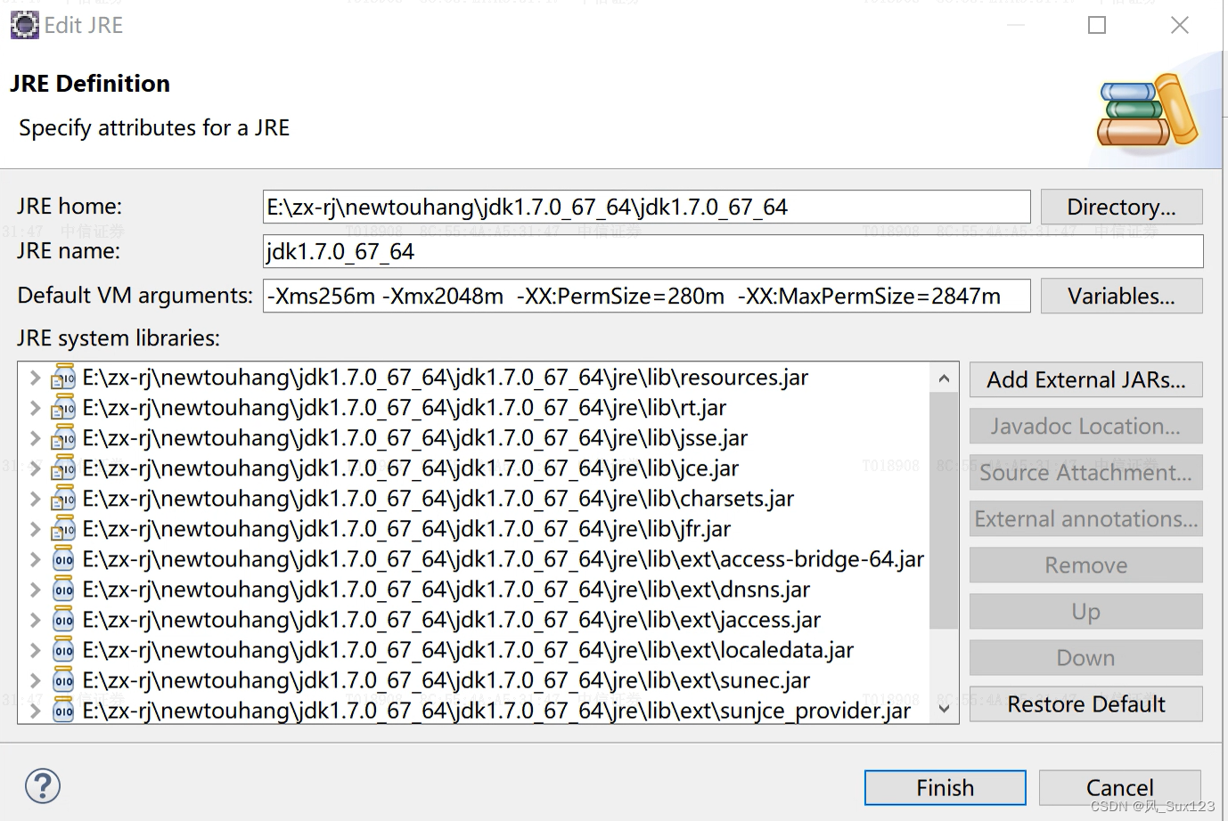The image size is (1228, 821).
Task: Click the Eclipse icon in the title bar
Action: pos(25,25)
